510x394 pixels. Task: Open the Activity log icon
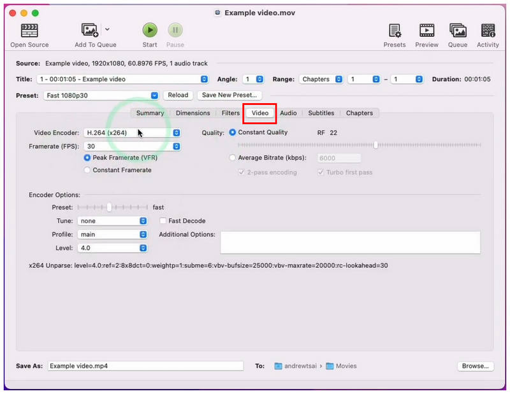[488, 31]
